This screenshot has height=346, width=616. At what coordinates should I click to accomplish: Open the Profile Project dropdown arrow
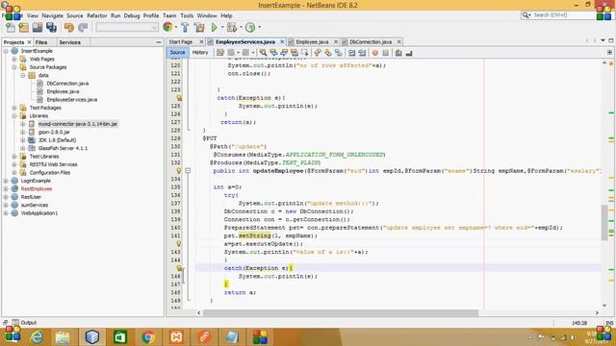point(259,28)
